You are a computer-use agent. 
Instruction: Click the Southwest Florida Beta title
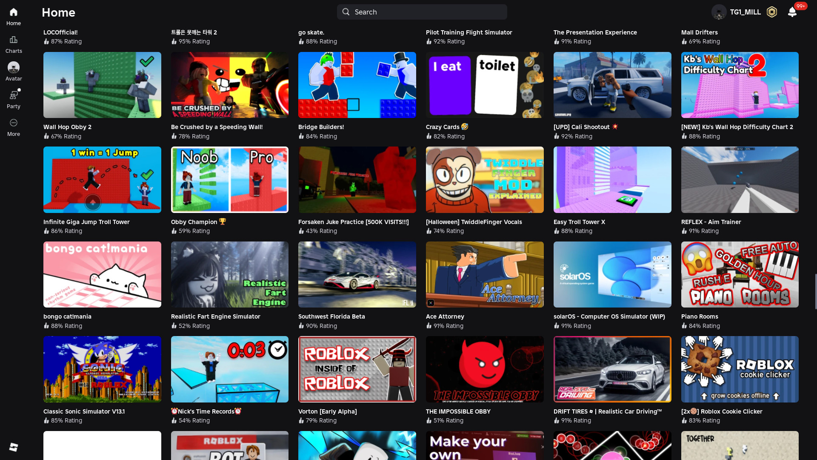331,316
